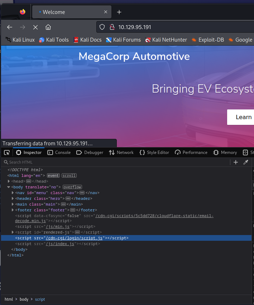Image resolution: width=254 pixels, height=305 pixels.
Task: Open the email-decode.min.js script link
Action: 154,216
